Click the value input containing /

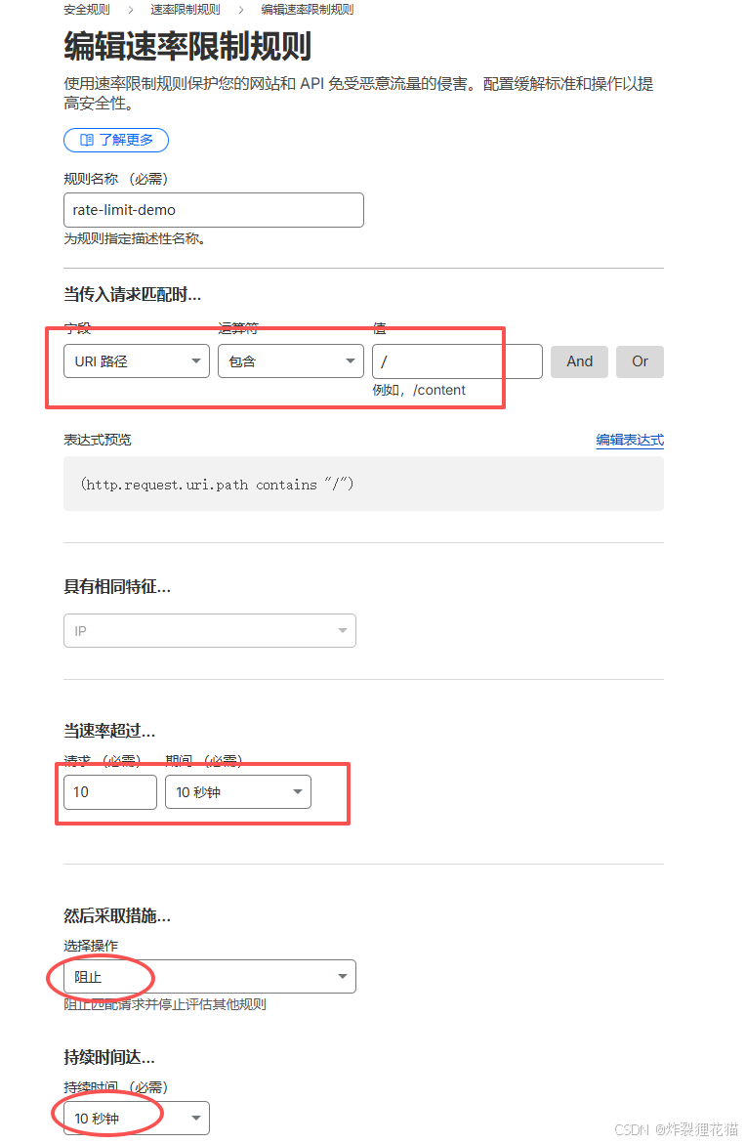coord(457,360)
